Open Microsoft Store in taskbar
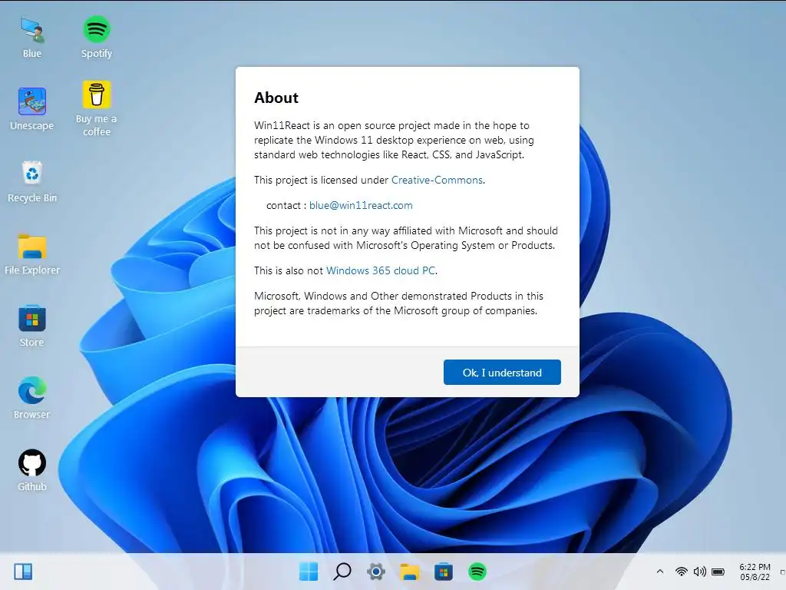The height and width of the screenshot is (590, 786). pos(443,572)
